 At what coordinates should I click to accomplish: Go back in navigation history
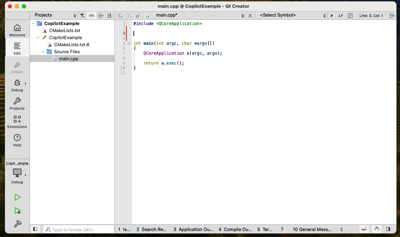pos(120,16)
